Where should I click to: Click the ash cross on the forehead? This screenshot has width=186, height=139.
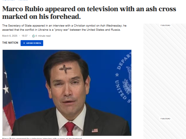pyautogui.click(x=65, y=69)
